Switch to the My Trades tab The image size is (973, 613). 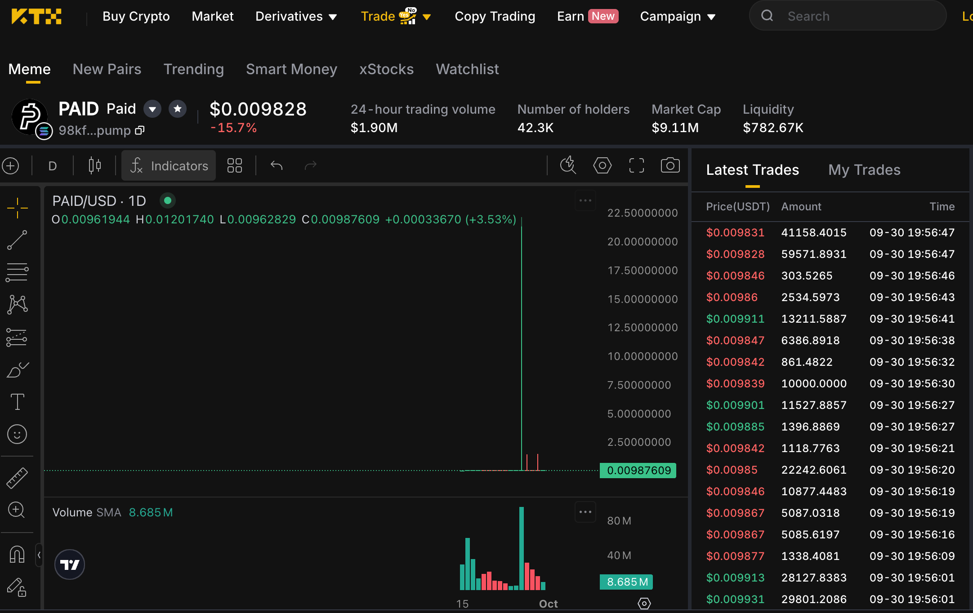tap(865, 170)
